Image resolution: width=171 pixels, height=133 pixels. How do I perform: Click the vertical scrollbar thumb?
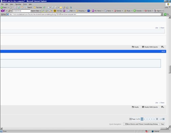click(170, 69)
